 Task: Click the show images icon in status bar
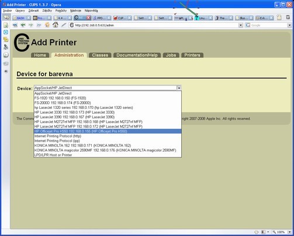(x=264, y=232)
